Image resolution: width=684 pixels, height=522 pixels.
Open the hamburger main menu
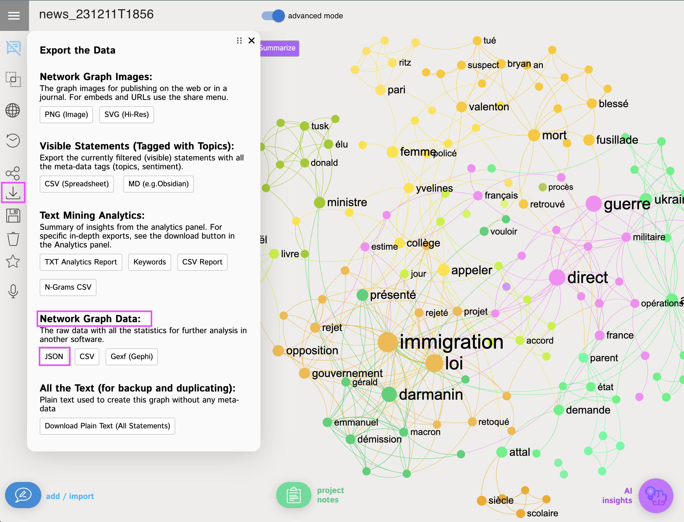(14, 15)
